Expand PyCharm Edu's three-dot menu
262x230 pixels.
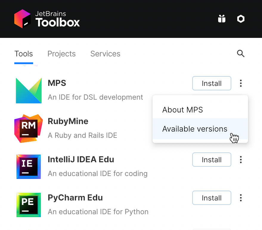241,198
